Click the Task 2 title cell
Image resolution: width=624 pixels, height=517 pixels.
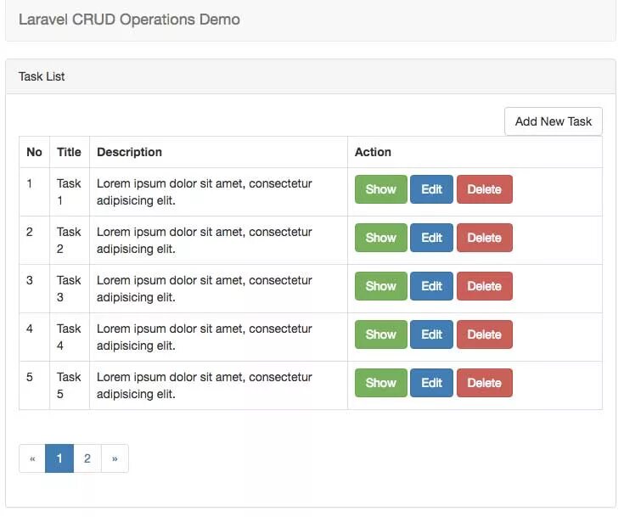click(70, 240)
